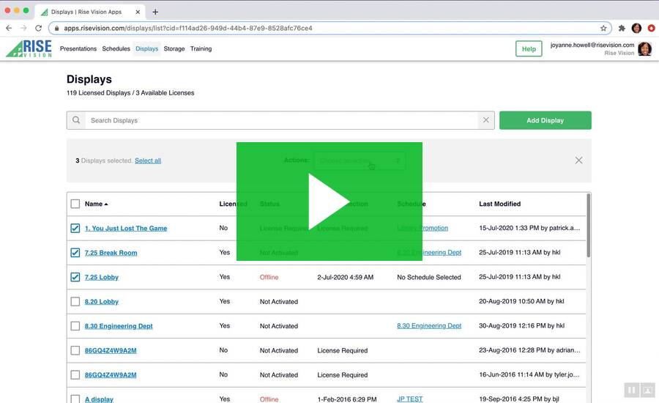This screenshot has width=659, height=403.
Task: Bookmark page with star icon
Action: (603, 28)
